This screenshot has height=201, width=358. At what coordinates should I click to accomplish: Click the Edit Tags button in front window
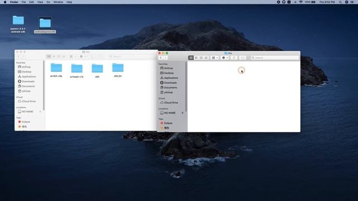tap(243, 58)
